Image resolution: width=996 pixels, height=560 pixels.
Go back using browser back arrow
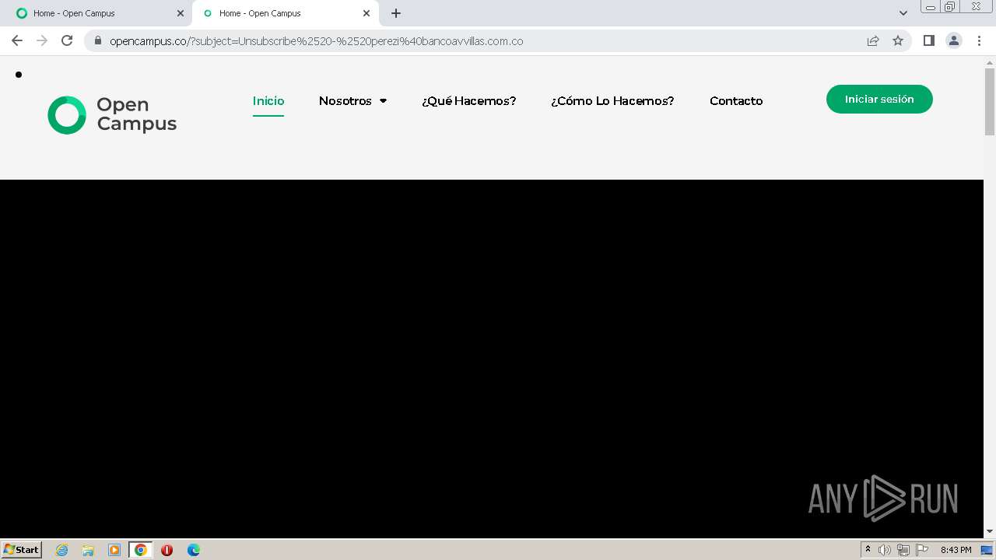coord(17,40)
